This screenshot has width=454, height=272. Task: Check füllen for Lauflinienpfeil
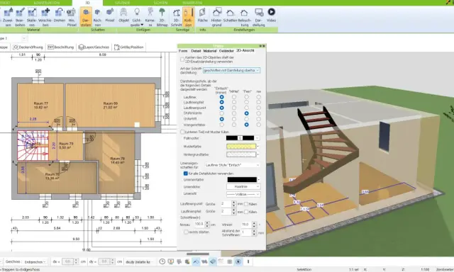tap(246, 212)
